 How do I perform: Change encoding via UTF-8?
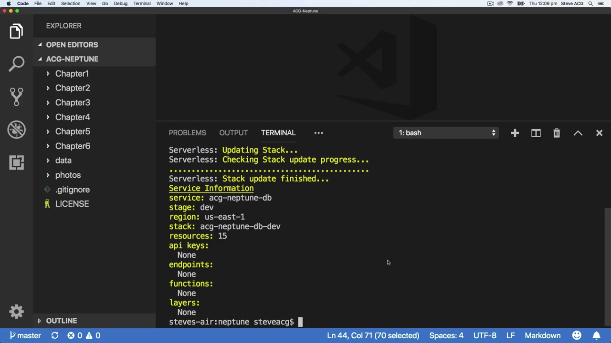[485, 335]
